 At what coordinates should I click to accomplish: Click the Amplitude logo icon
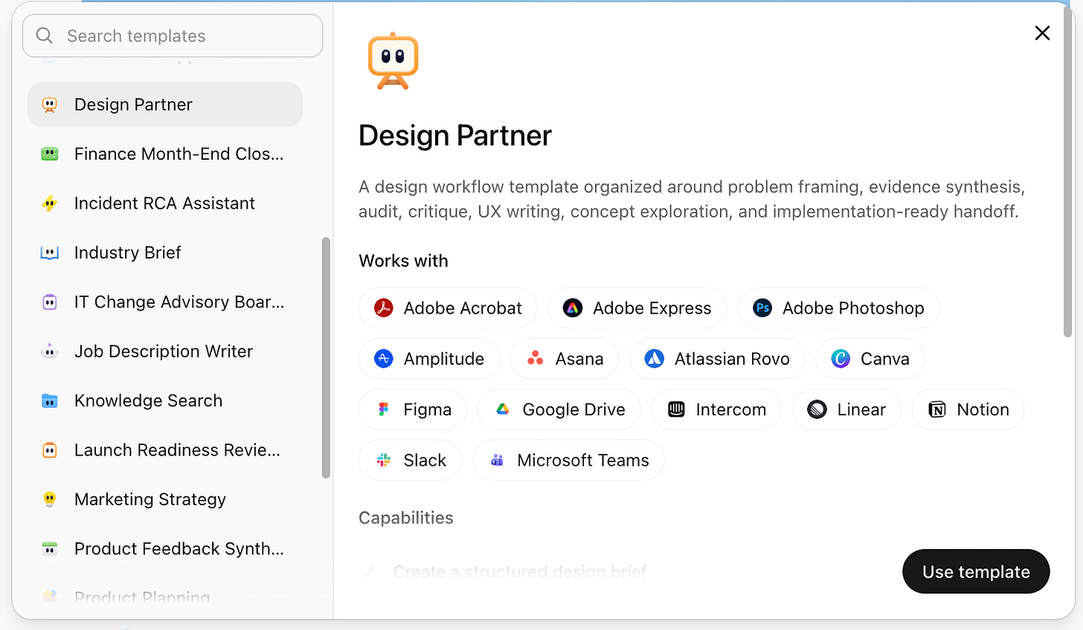[384, 359]
